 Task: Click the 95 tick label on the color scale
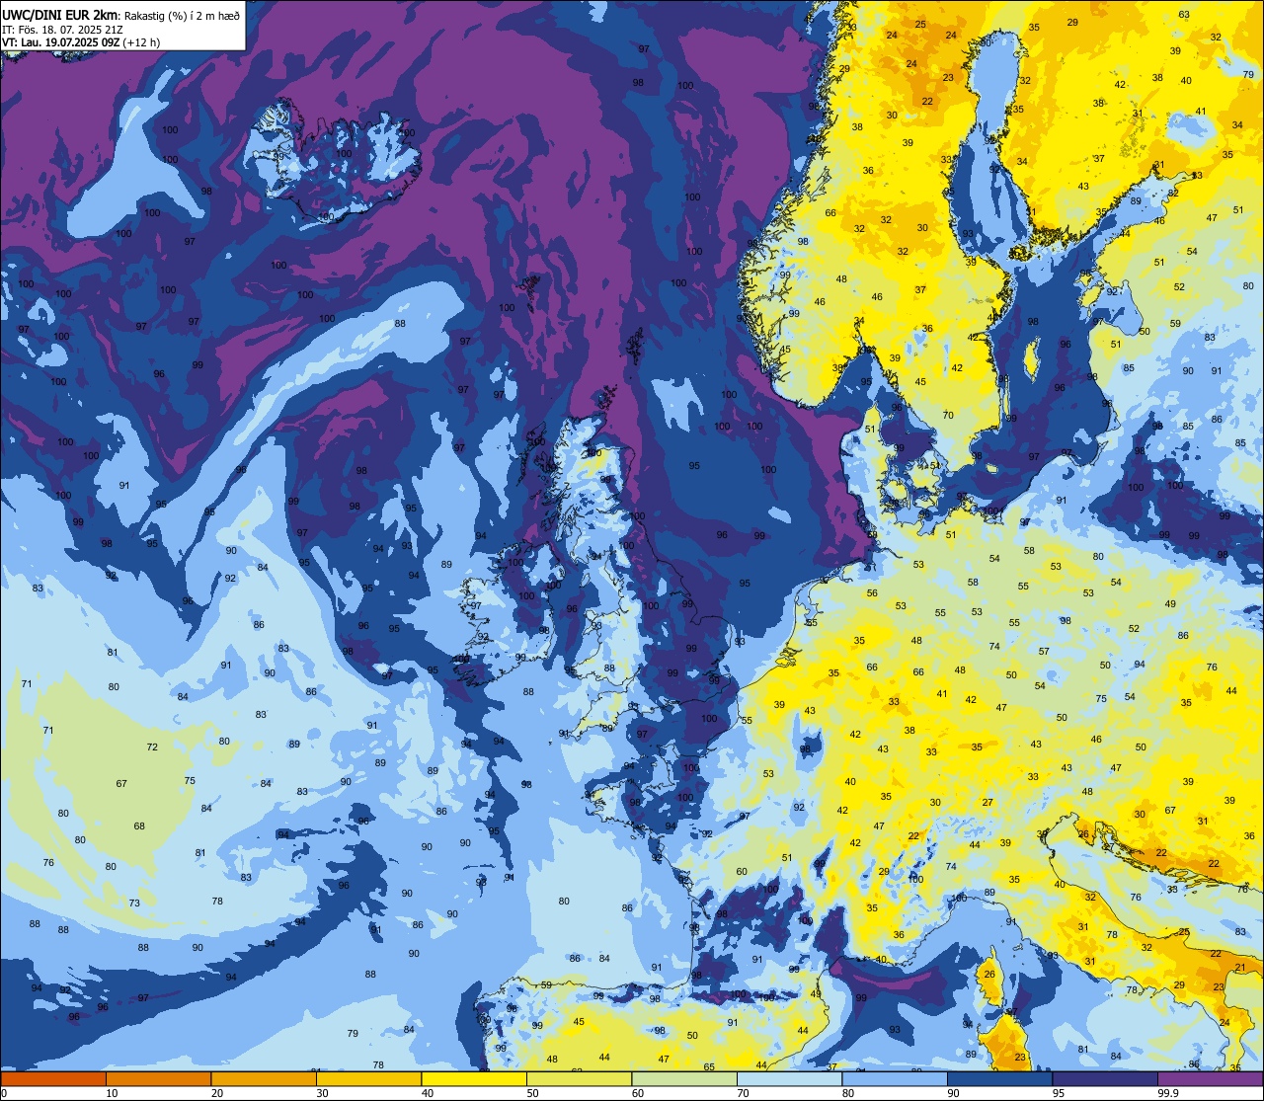(x=1060, y=1093)
